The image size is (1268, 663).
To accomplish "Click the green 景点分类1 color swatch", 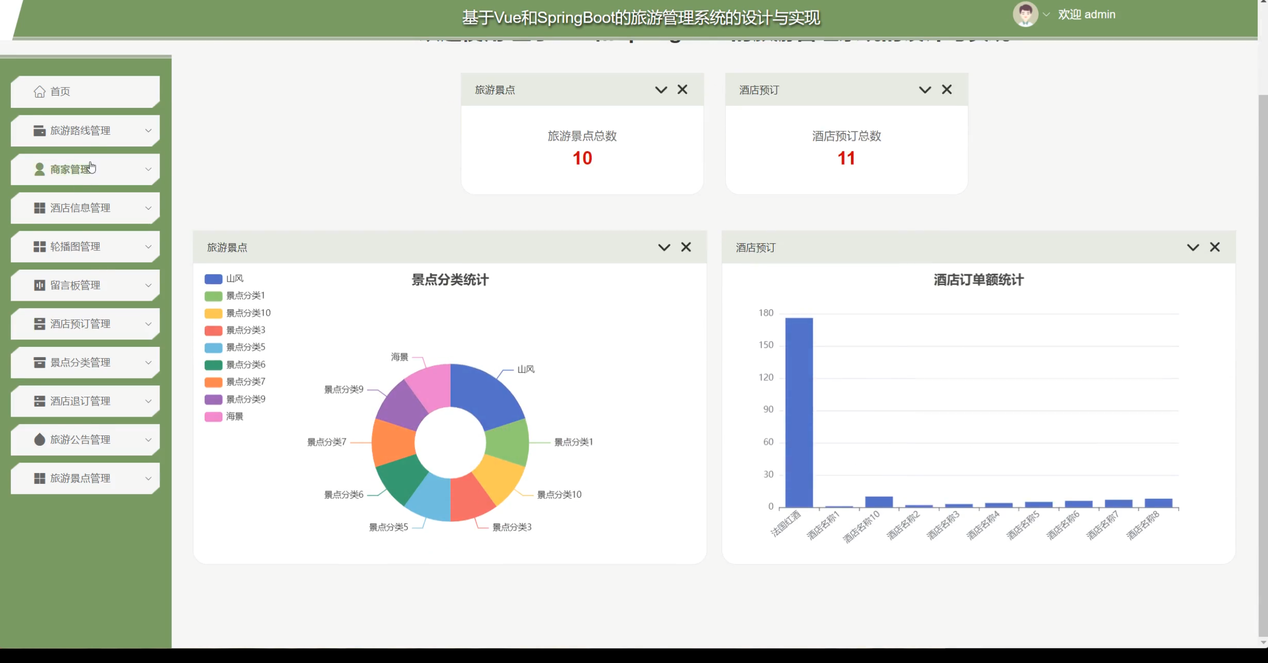I will click(212, 295).
